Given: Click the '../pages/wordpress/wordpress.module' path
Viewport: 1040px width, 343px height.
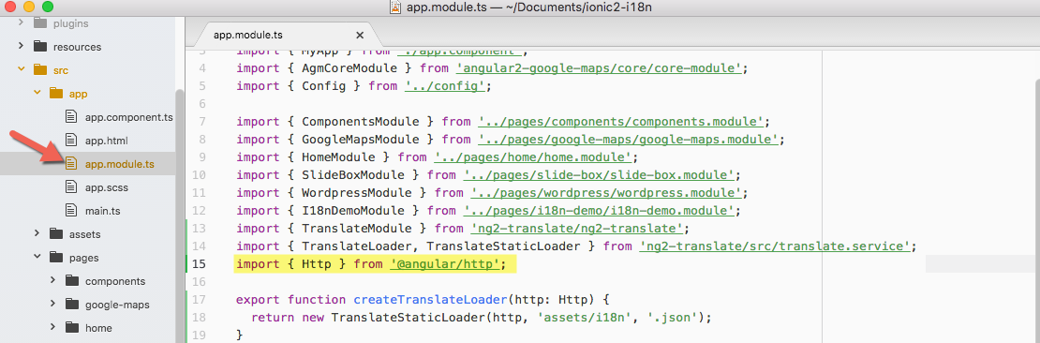Looking at the screenshot, I should coord(606,193).
